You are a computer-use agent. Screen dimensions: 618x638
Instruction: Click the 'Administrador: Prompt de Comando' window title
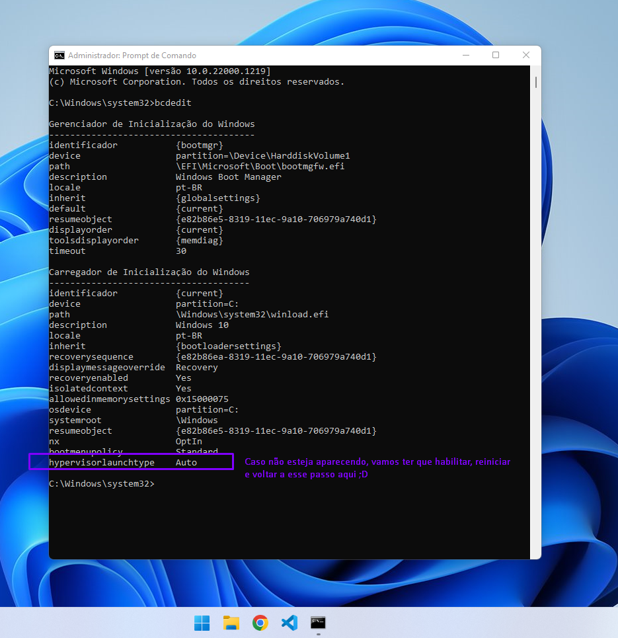pos(132,56)
